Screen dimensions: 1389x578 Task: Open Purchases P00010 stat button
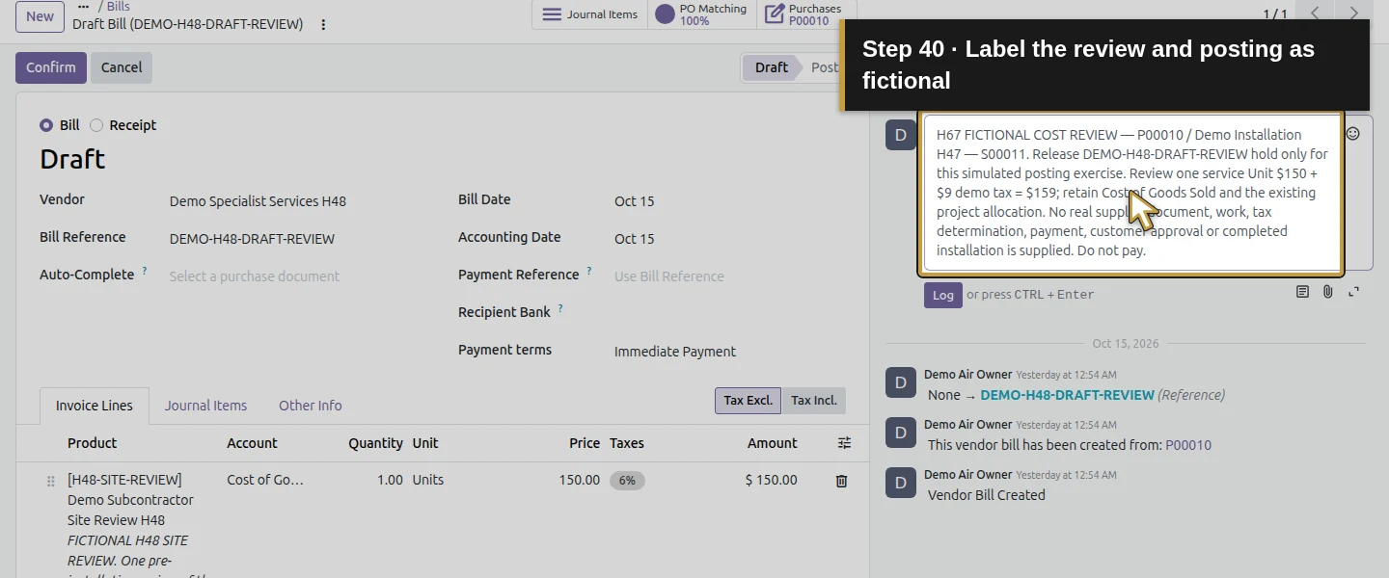[x=805, y=14]
